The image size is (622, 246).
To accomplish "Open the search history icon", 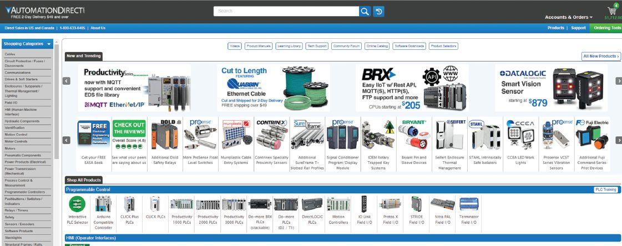I will click(x=378, y=11).
